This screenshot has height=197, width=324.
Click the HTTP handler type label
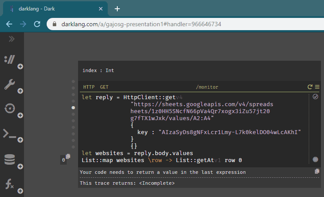89,87
